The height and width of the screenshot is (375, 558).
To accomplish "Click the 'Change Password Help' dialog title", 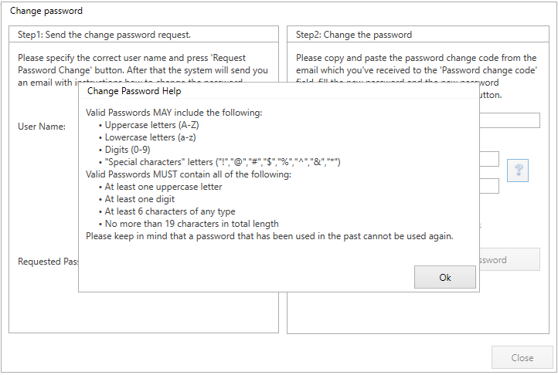I will (x=134, y=91).
